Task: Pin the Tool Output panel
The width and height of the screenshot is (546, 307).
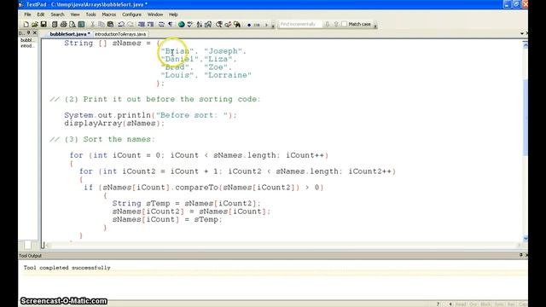Action: 521,255
